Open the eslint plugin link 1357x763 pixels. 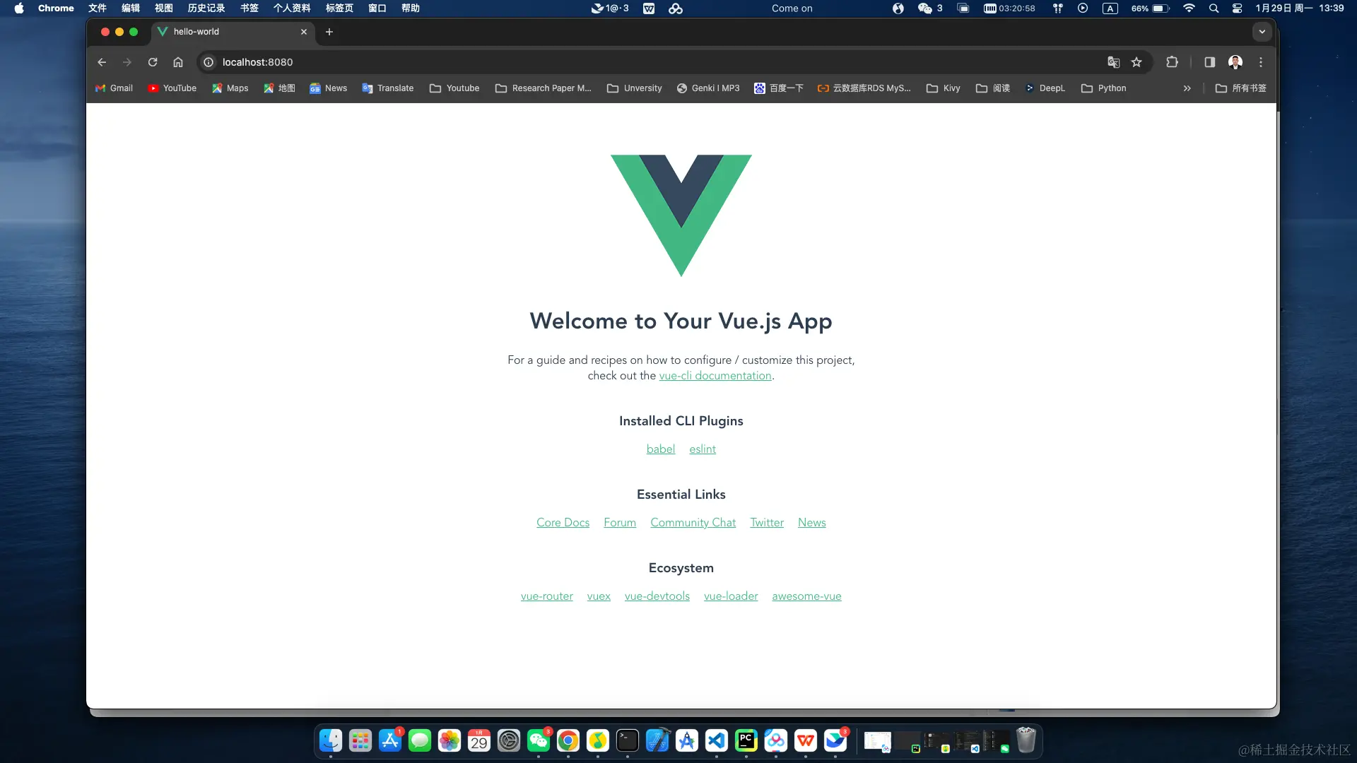pos(703,449)
